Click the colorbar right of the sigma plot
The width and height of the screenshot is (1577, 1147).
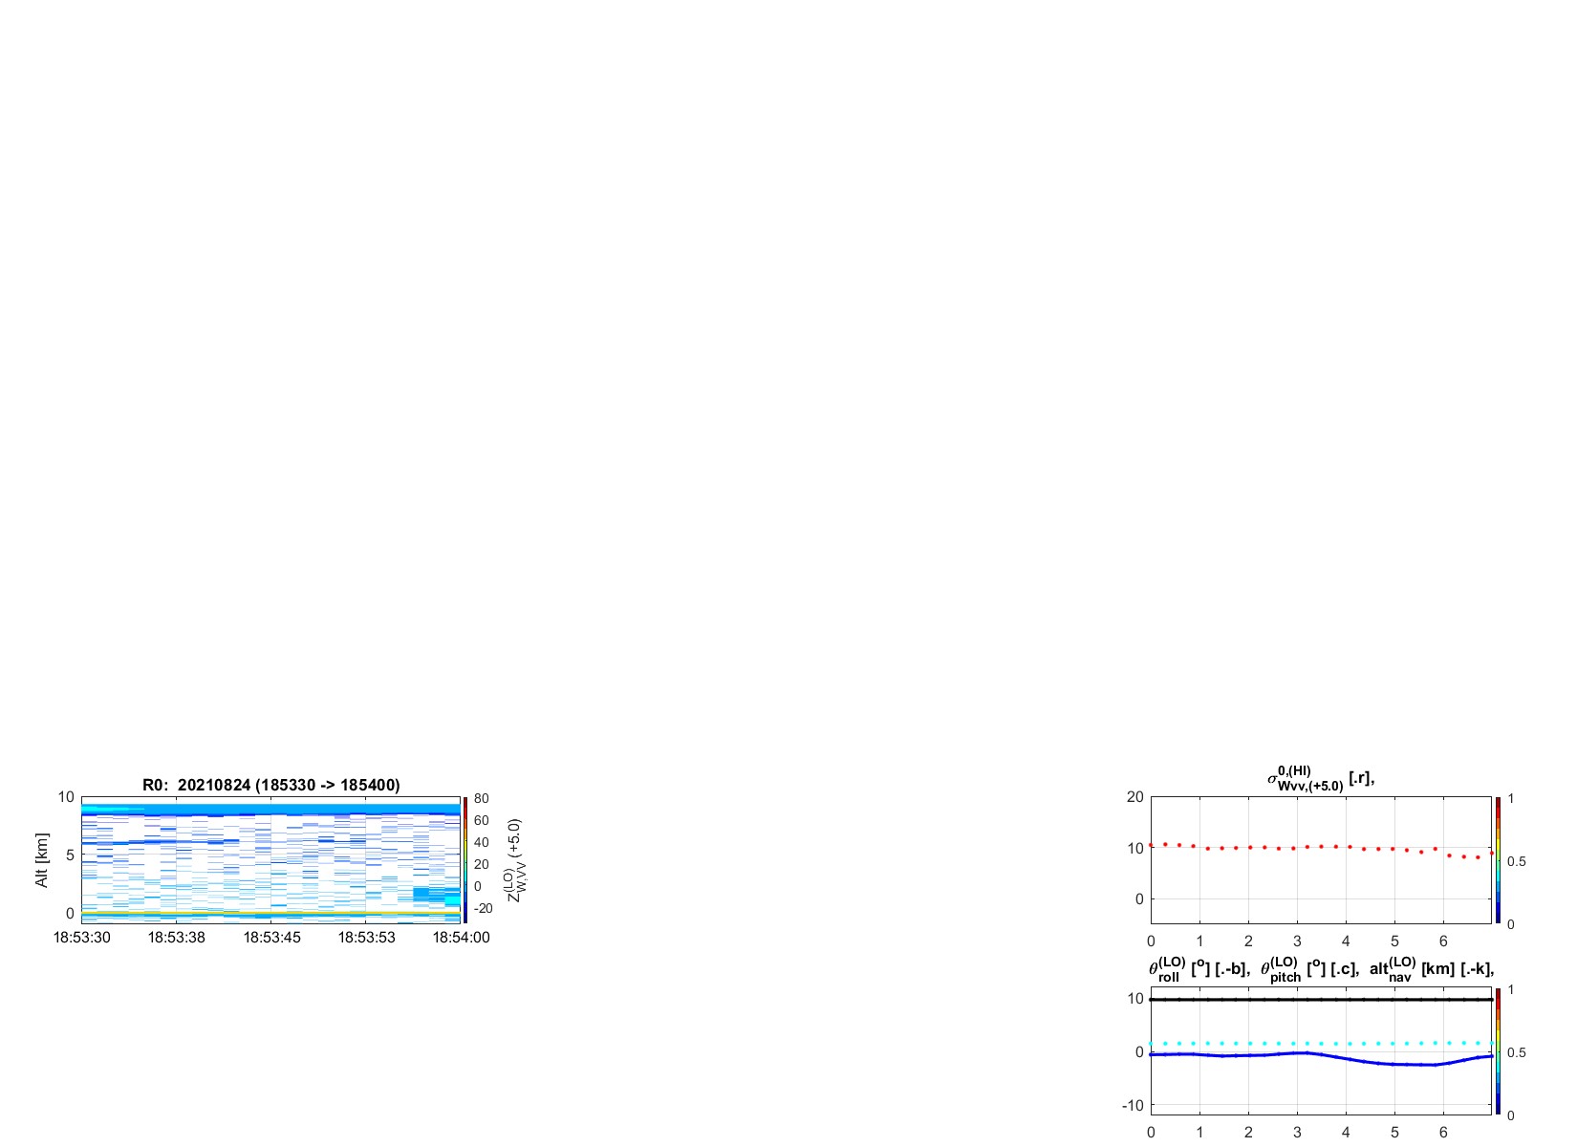[1499, 860]
